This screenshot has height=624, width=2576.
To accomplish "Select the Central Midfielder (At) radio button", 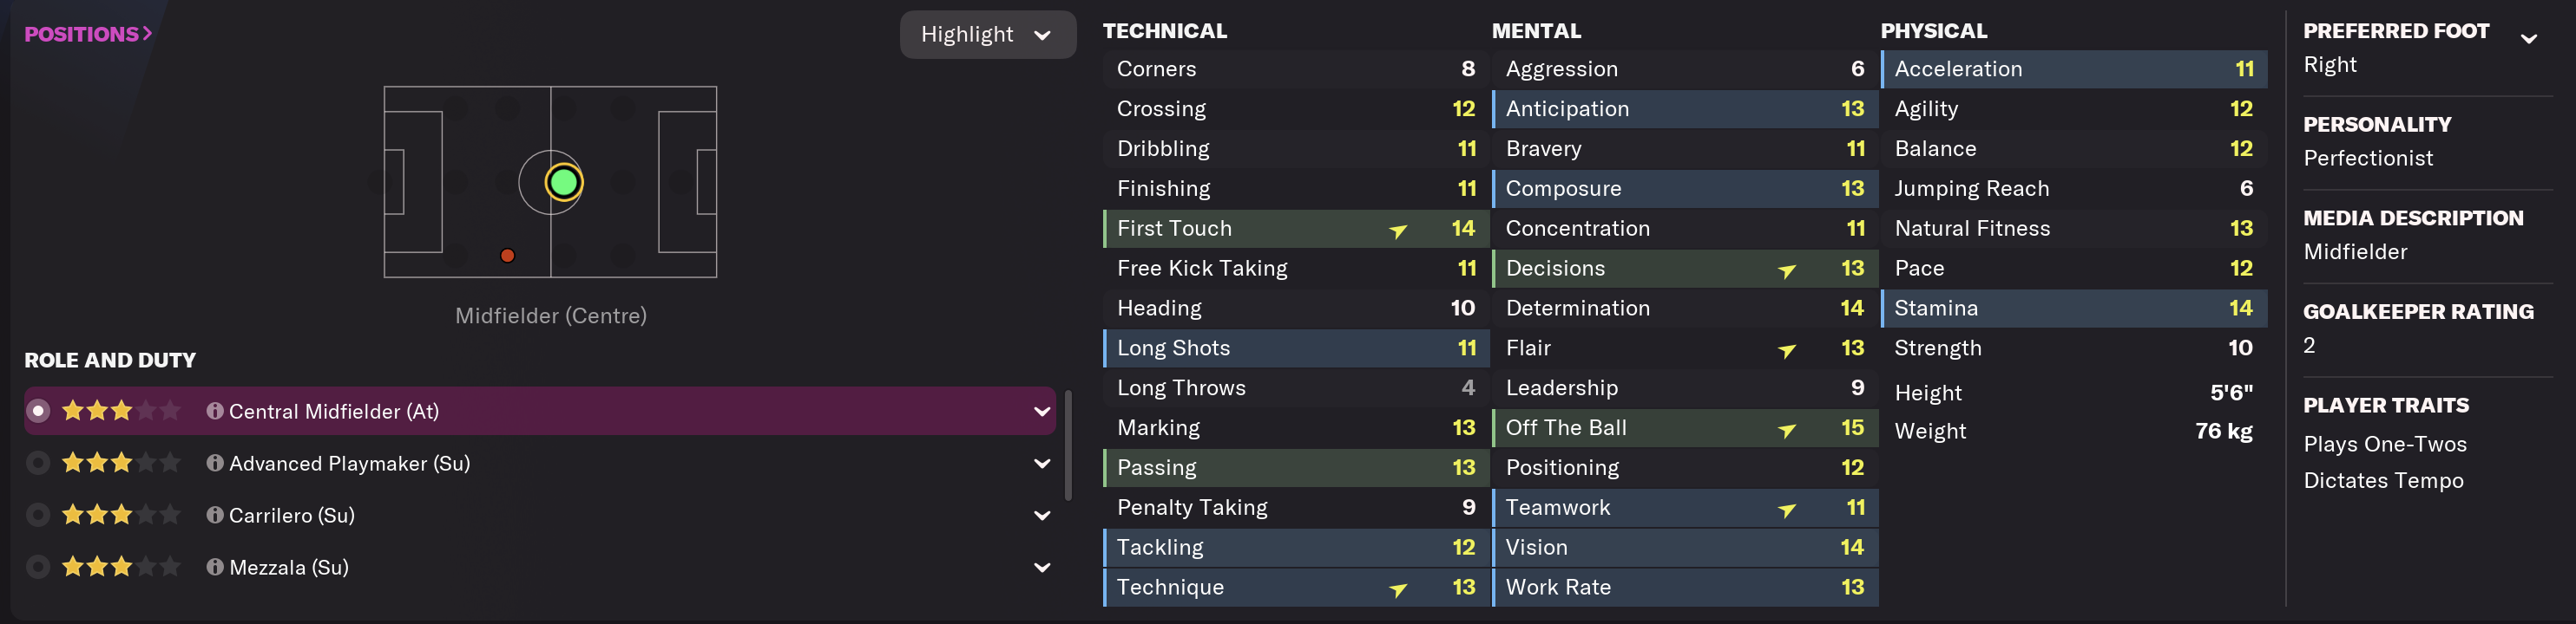I will (x=38, y=412).
